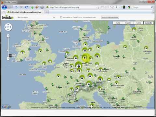
Task: Open a new tab with the plus button
Action: (x=46, y=12)
